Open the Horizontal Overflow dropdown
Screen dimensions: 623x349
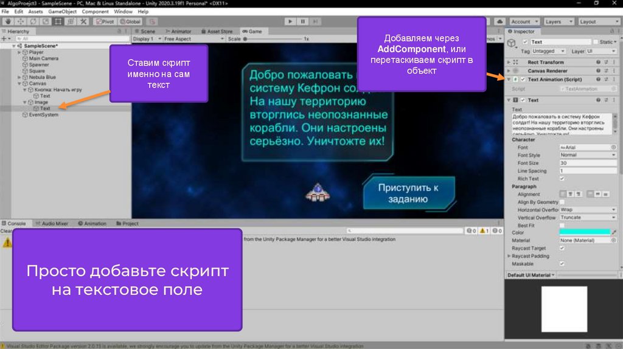coord(587,210)
